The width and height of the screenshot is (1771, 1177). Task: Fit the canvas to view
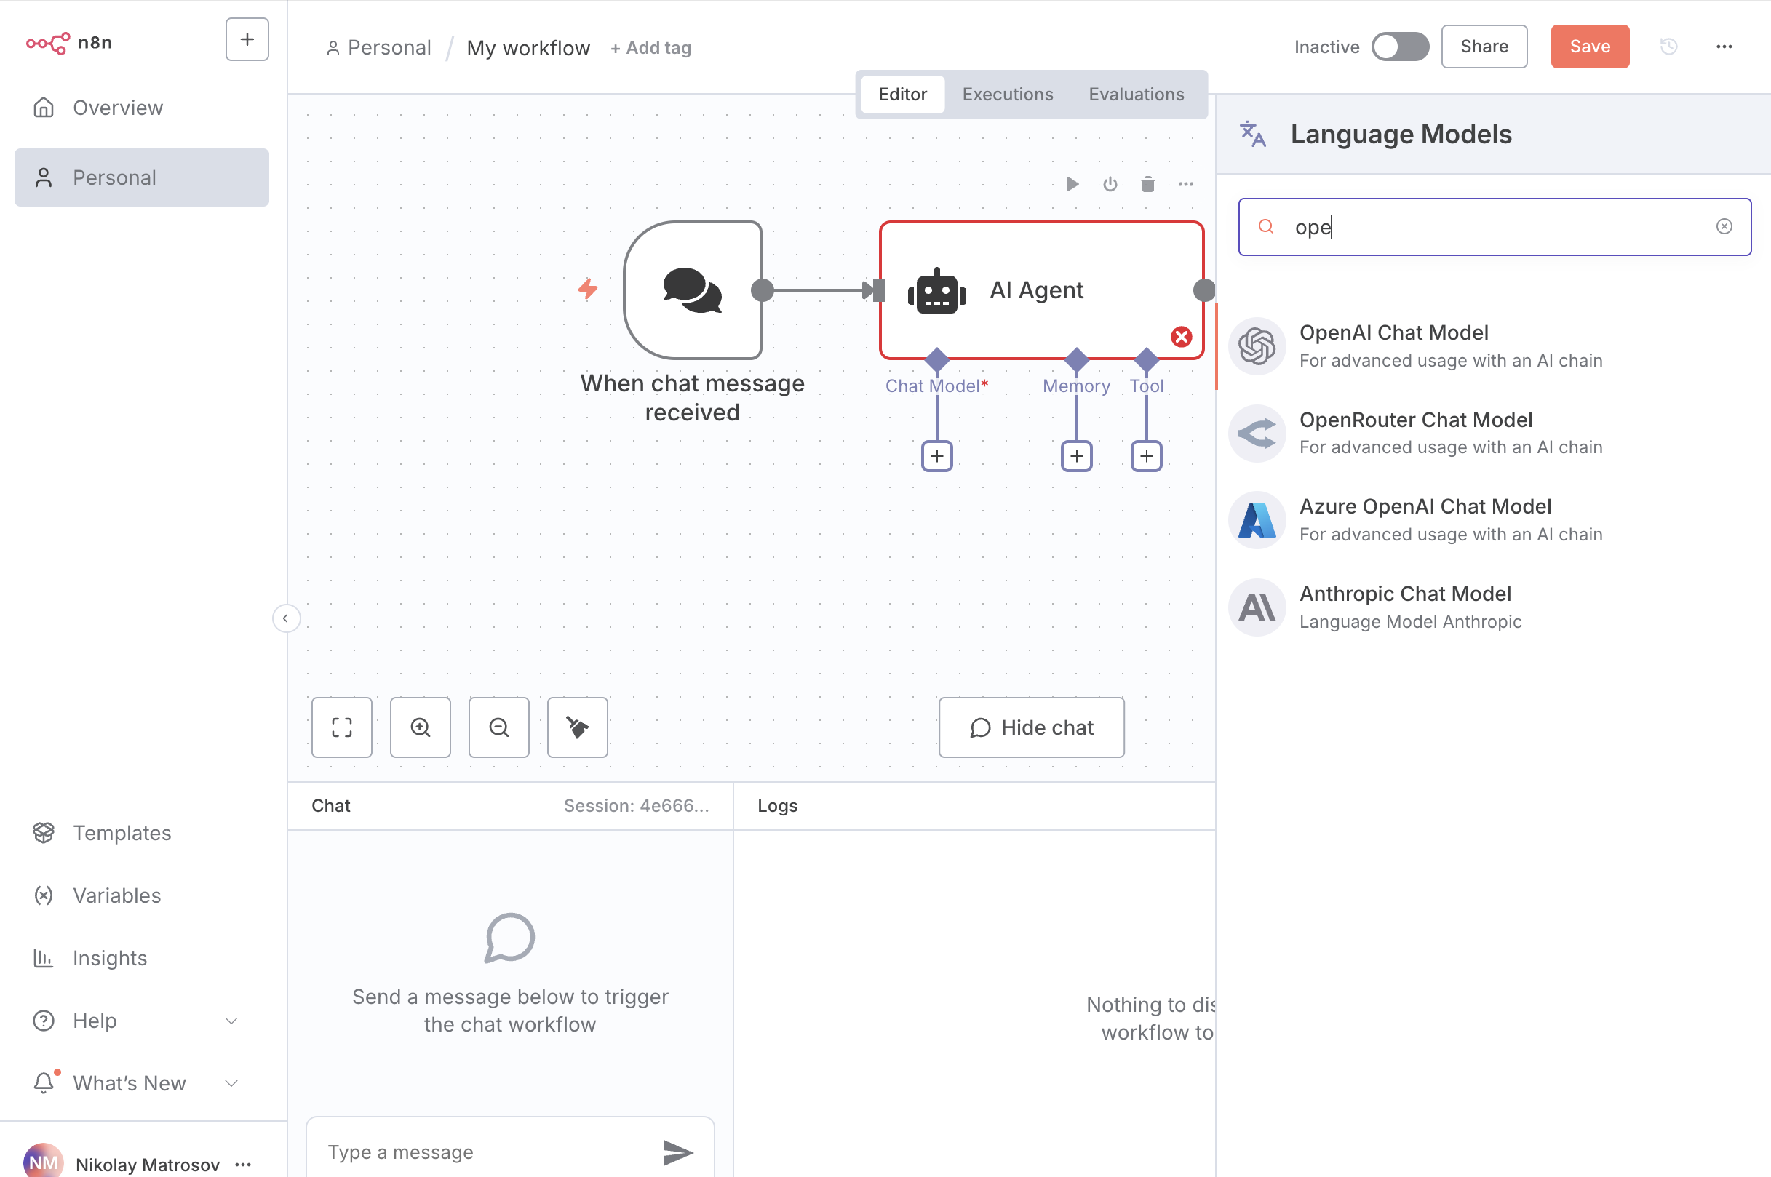pos(341,727)
